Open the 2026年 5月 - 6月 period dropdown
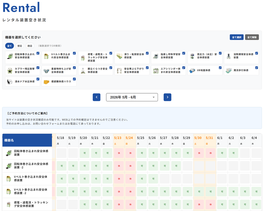The height and width of the screenshot is (211, 265). (x=132, y=97)
